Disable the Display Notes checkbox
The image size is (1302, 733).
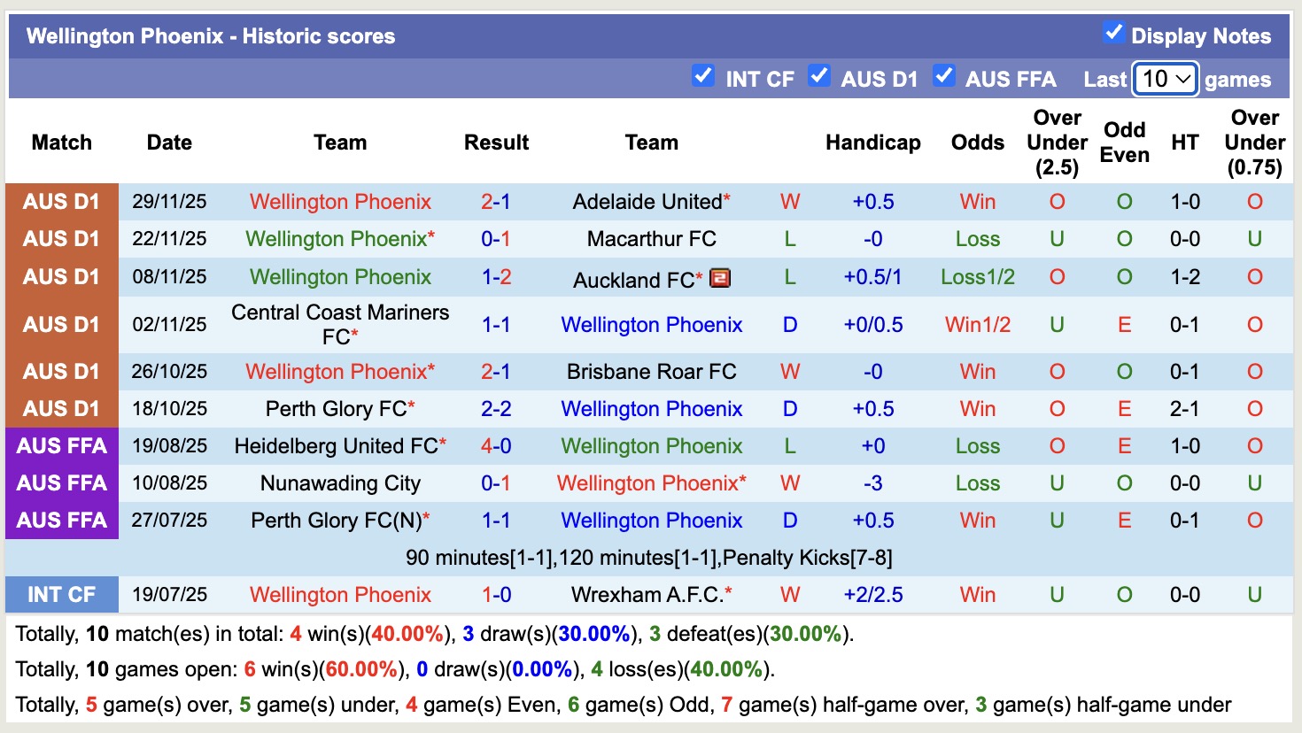tap(1112, 34)
